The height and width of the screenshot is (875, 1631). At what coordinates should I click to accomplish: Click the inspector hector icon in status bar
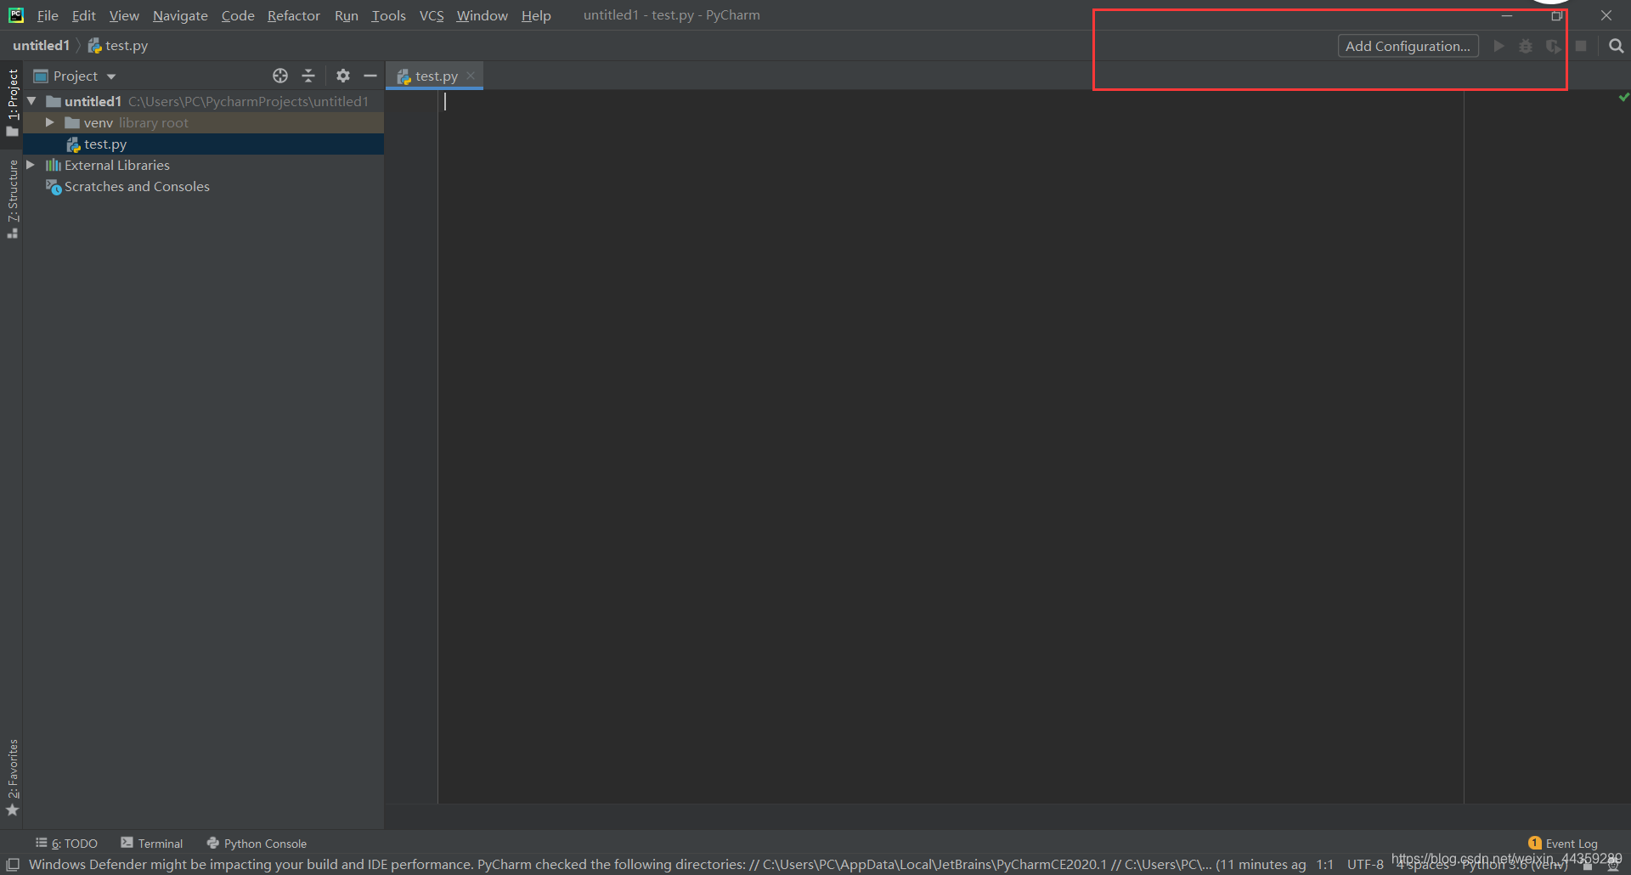1613,867
